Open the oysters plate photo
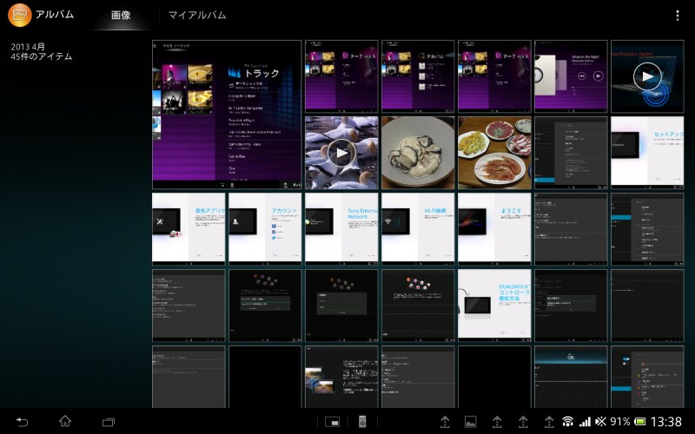Viewport: 695px width, 434px height. pos(418,153)
